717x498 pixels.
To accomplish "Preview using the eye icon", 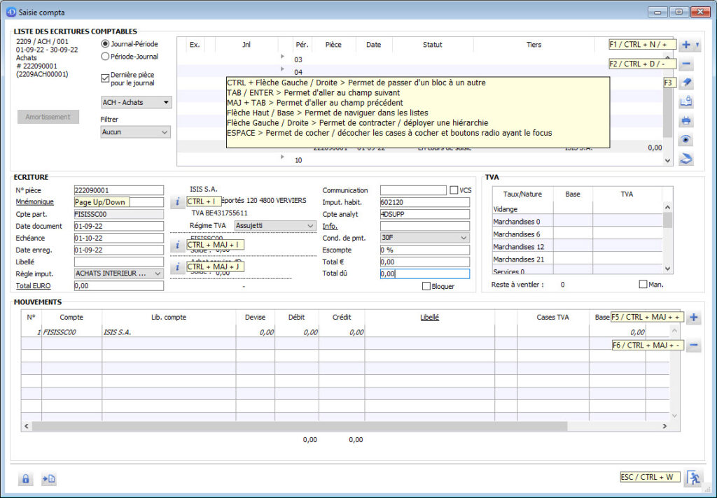I will [687, 139].
